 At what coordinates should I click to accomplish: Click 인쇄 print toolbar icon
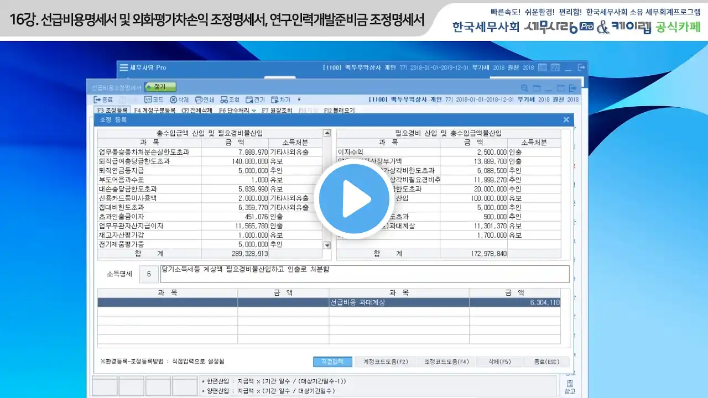[x=205, y=99]
